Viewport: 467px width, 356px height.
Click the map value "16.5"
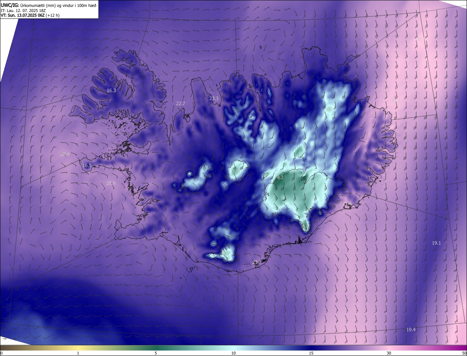point(87,165)
